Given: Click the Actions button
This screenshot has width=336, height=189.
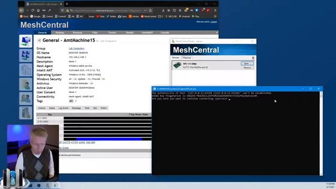Looking at the screenshot, I should coord(42,108).
